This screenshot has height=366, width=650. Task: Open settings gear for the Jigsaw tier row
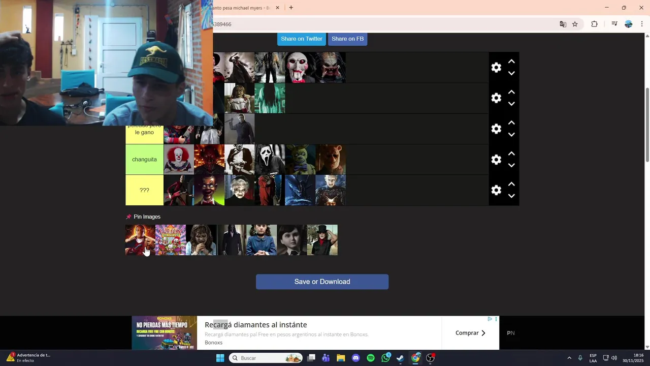pyautogui.click(x=496, y=68)
